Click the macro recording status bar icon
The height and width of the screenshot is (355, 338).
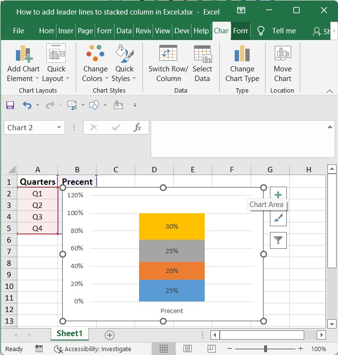point(39,349)
